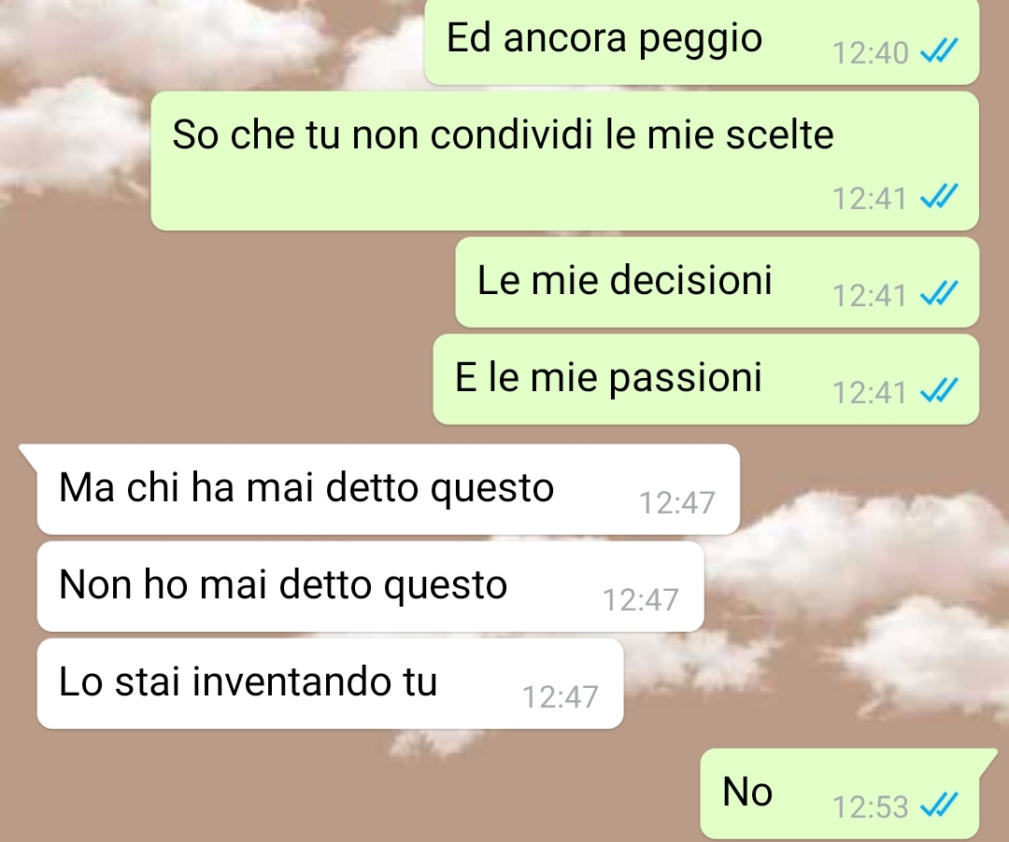Tap read receipt ticks on 'Le mie decisioni'

(940, 294)
